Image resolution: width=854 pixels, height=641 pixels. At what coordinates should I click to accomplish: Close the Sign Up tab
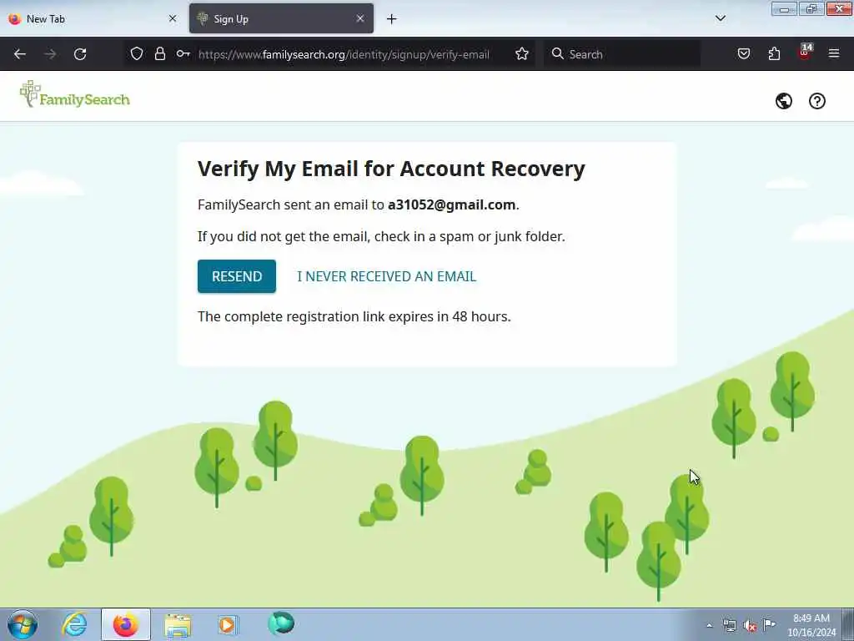click(x=360, y=18)
